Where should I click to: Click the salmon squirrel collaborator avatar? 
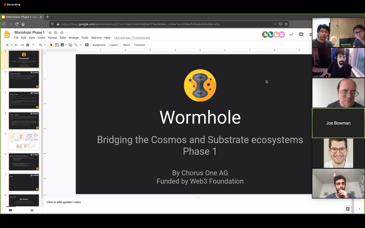276,35
